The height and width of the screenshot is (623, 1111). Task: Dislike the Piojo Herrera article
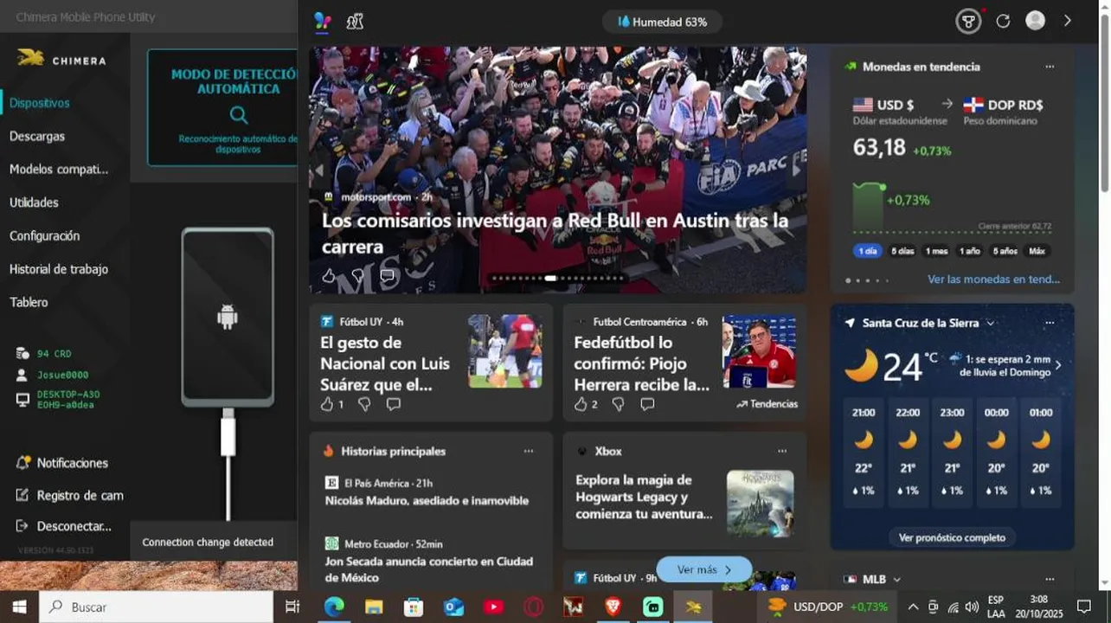[618, 404]
